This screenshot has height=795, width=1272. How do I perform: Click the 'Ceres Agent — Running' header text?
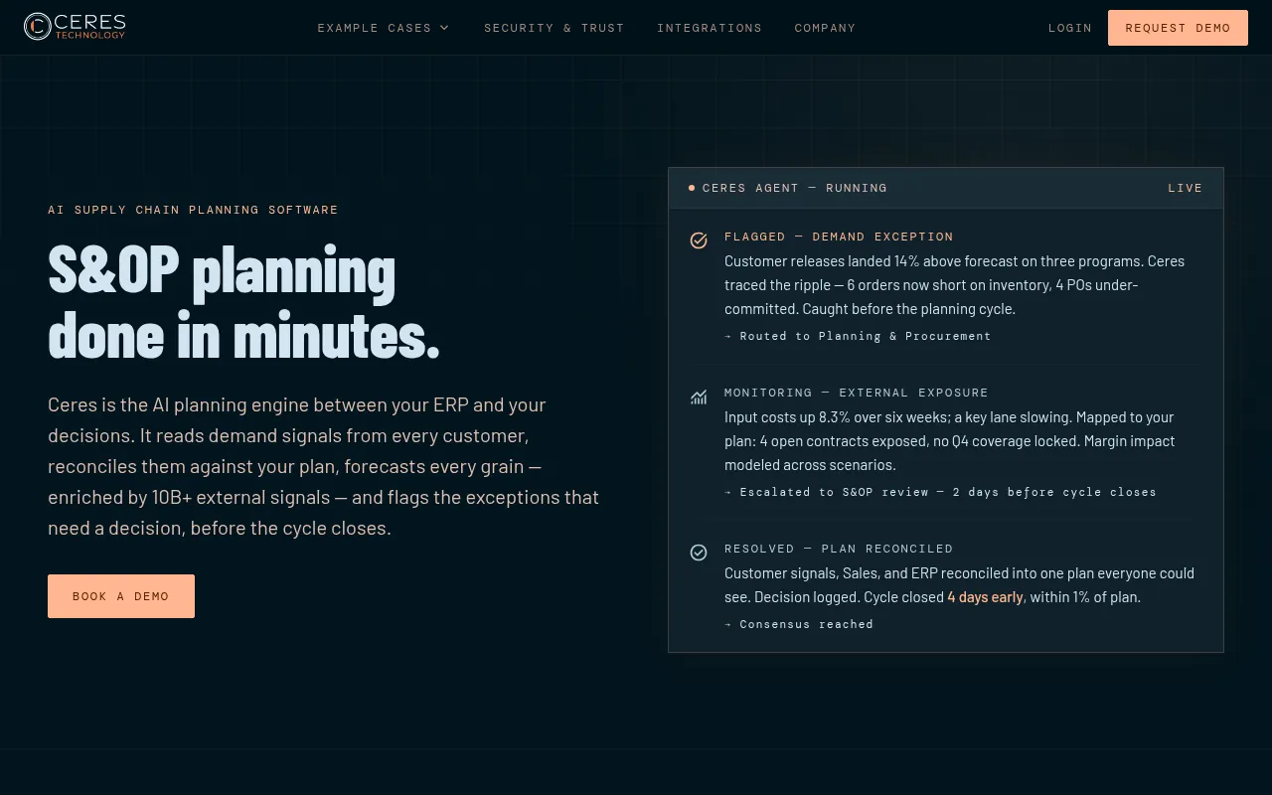pyautogui.click(x=795, y=188)
